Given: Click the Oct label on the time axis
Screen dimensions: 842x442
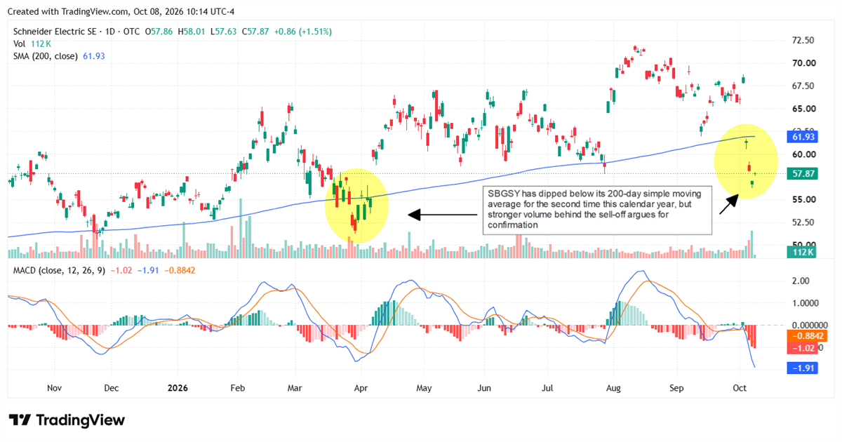Looking at the screenshot, I should click(x=740, y=387).
